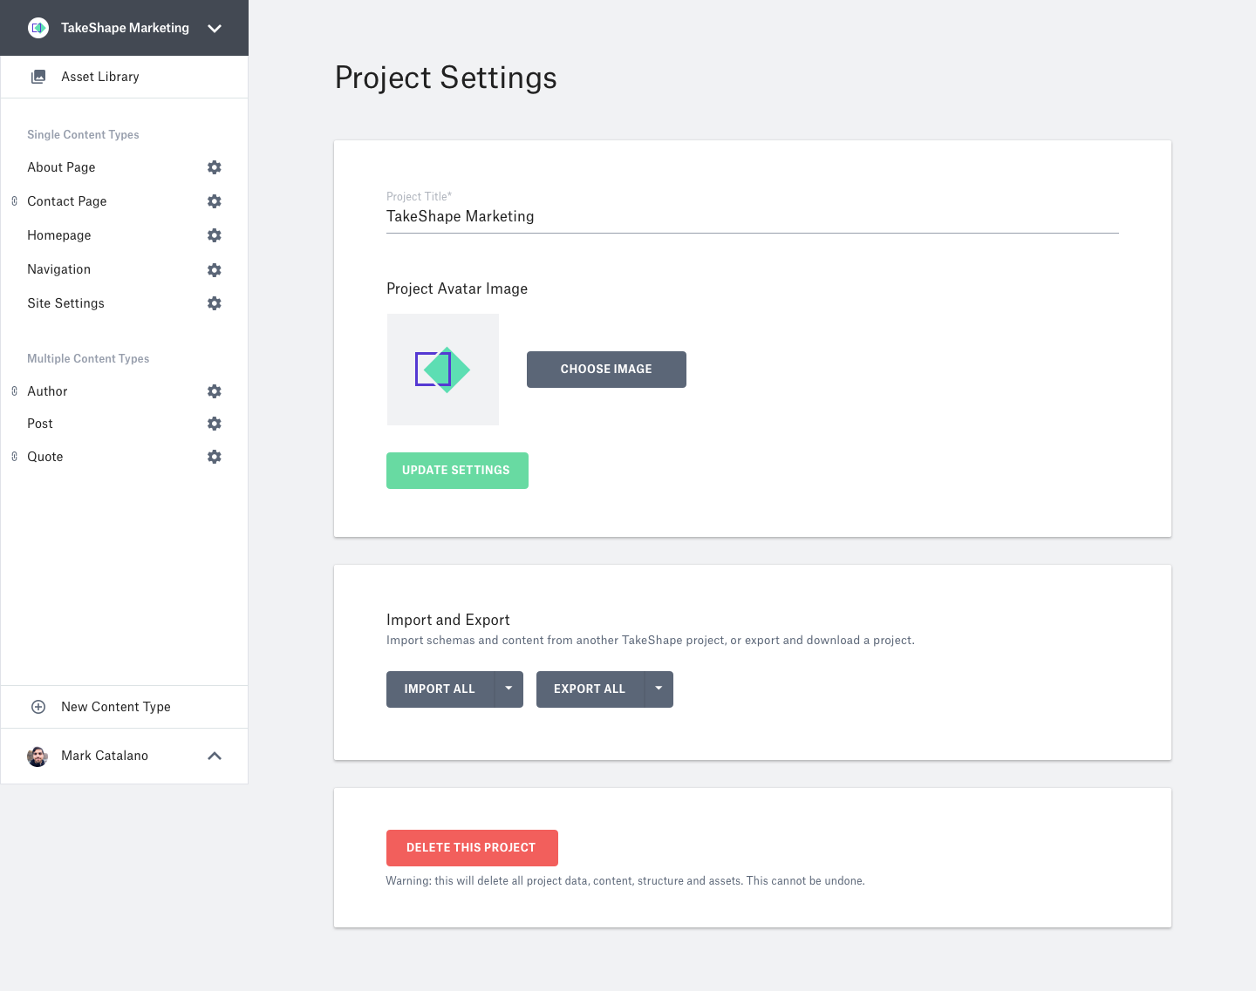The image size is (1256, 991).
Task: Open settings gear for Contact Page
Action: point(215,201)
